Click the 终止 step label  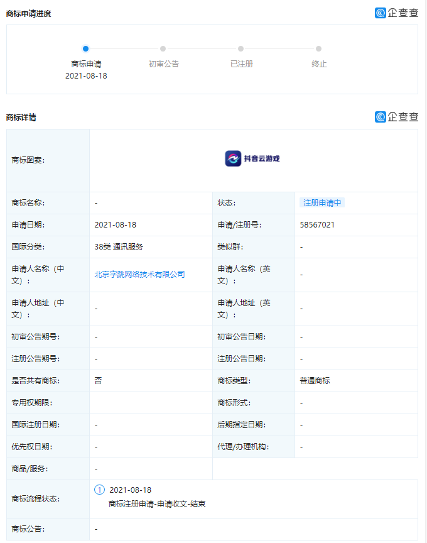pos(319,64)
